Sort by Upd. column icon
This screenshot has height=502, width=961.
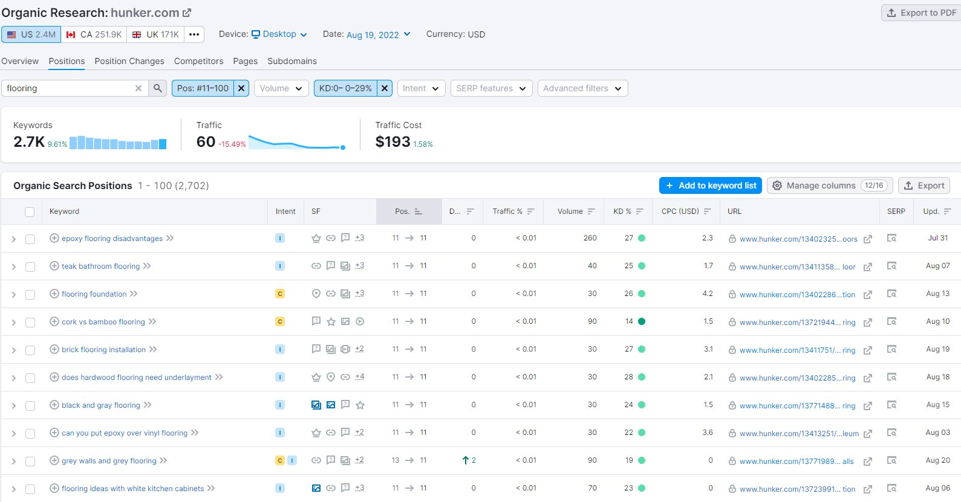click(x=948, y=211)
